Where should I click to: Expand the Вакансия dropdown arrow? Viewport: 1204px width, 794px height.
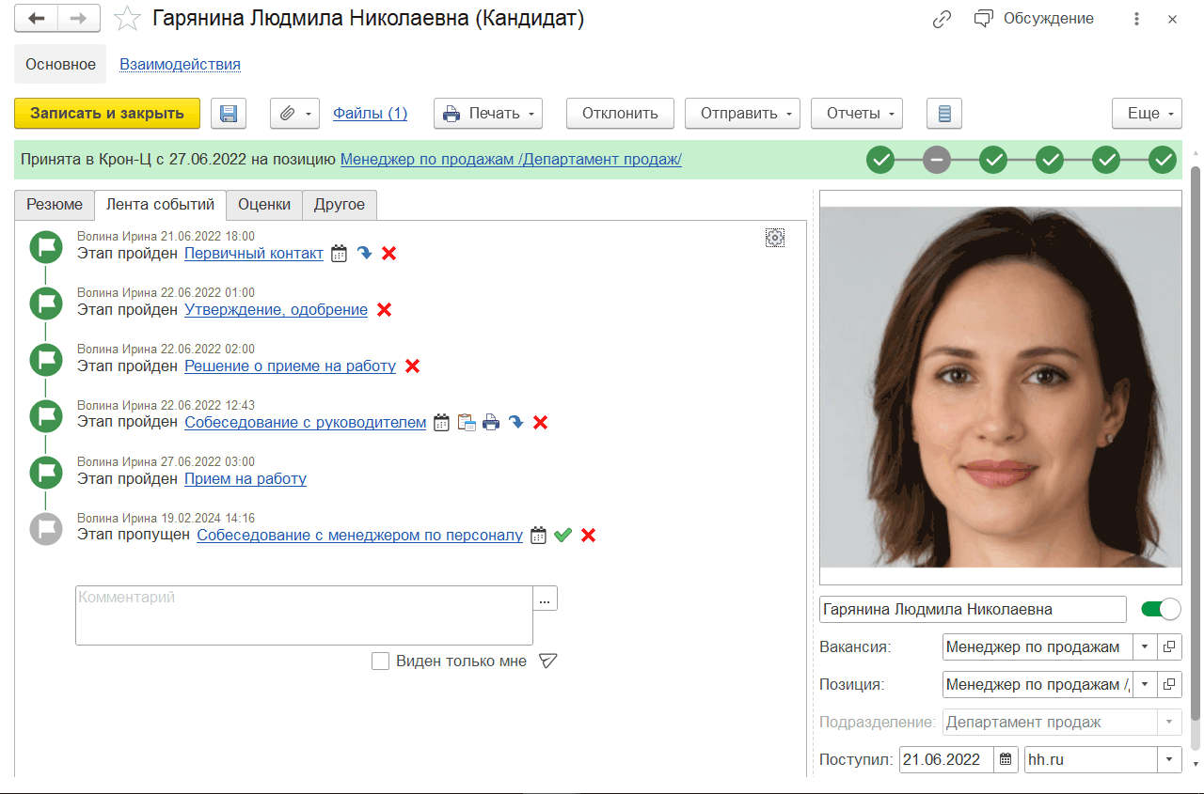1144,647
